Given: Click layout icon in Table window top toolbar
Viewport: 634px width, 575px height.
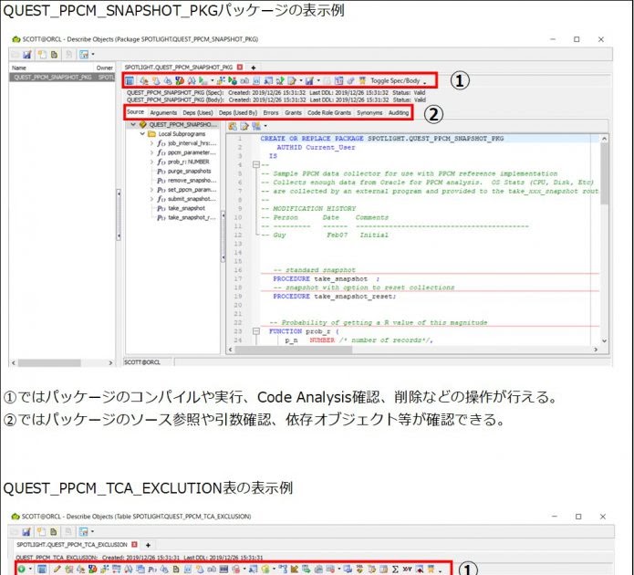Looking at the screenshot, I should (x=83, y=531).
